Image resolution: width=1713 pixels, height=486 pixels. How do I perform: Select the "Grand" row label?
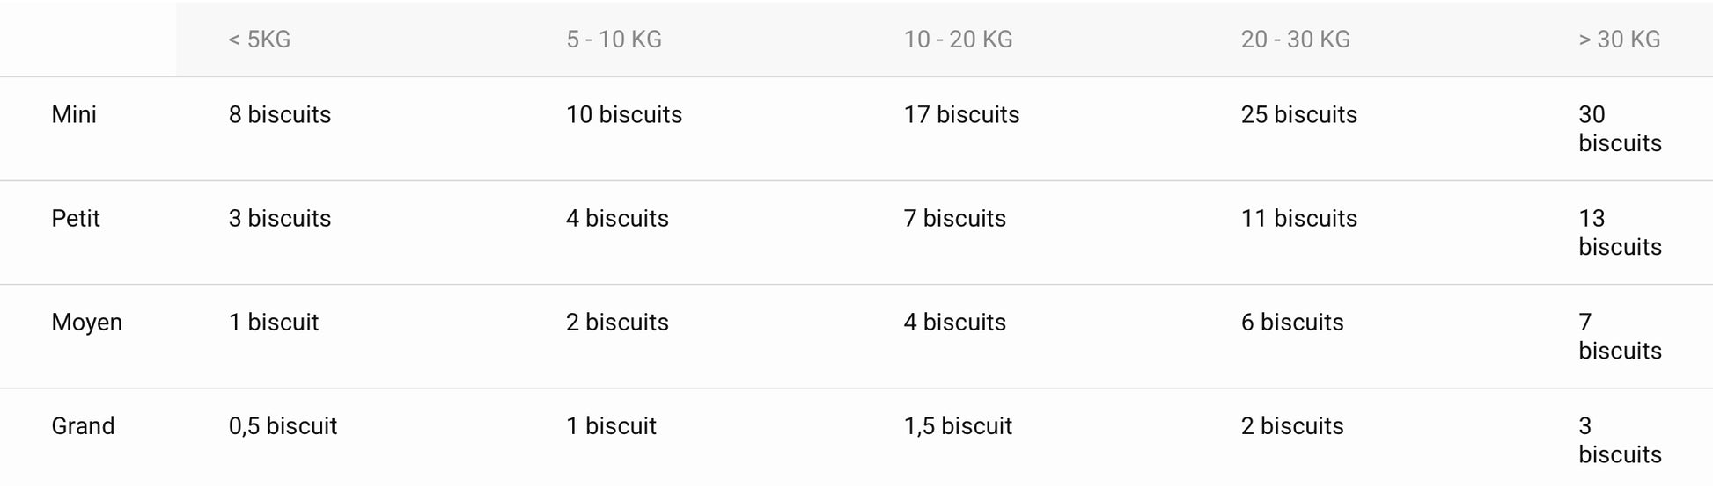coord(83,425)
